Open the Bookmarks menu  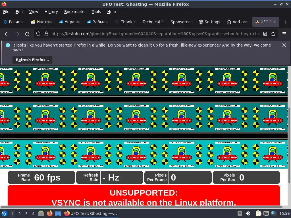75,12
